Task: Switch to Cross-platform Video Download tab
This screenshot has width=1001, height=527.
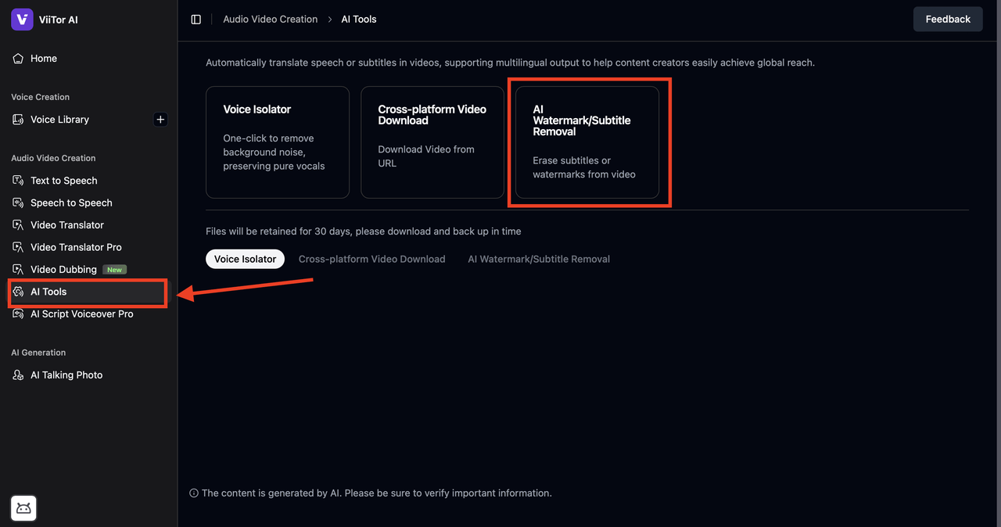Action: [x=371, y=259]
